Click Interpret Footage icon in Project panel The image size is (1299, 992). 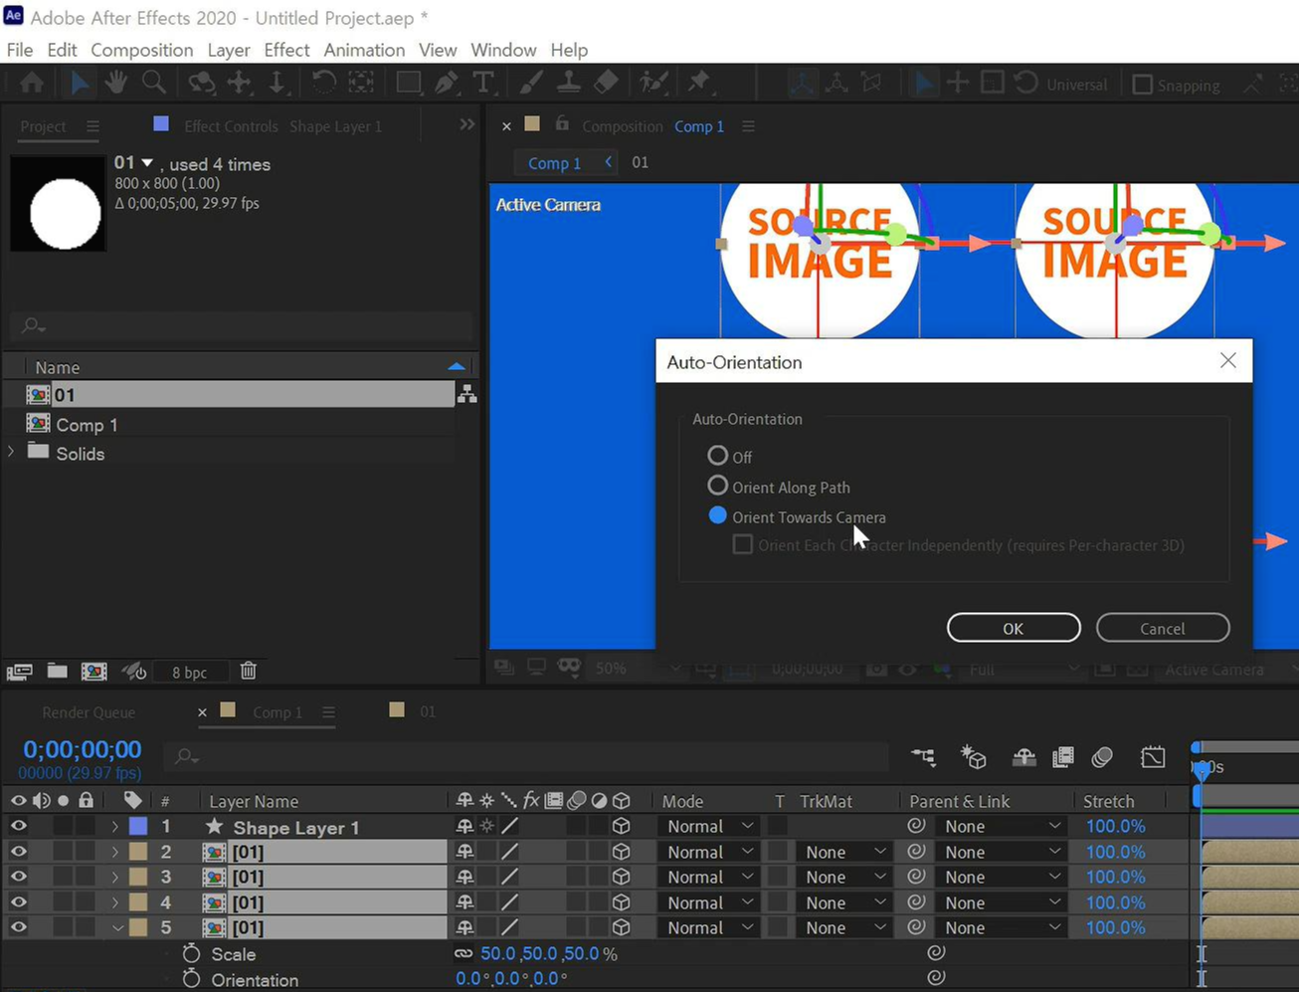19,672
